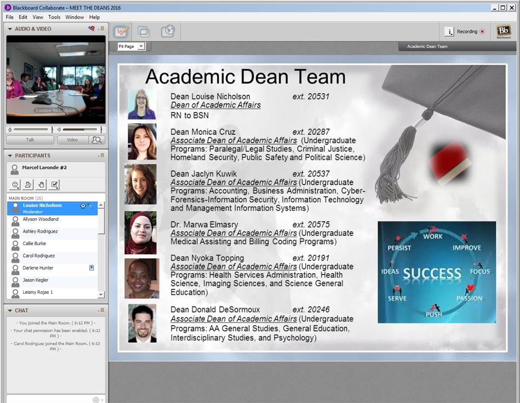The height and width of the screenshot is (403, 520).
Task: Click Louise Nicholson's webcam status icon
Action: (83, 206)
